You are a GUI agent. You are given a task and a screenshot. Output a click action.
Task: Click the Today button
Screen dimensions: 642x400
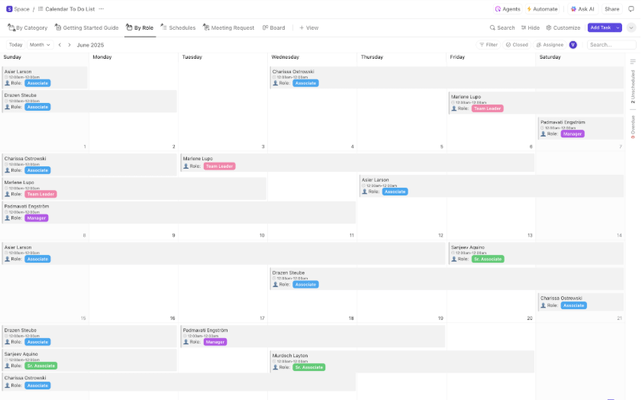(15, 45)
